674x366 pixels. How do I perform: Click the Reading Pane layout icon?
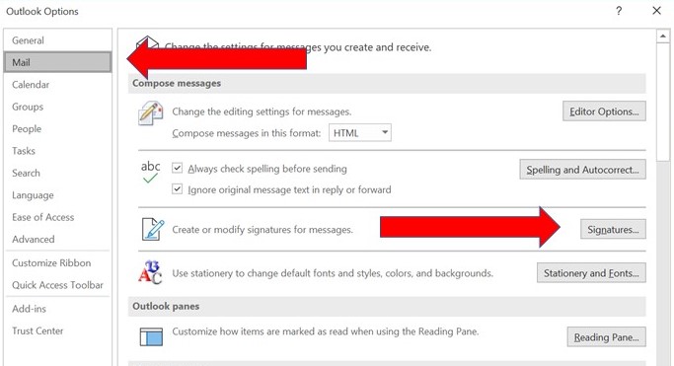(x=151, y=336)
